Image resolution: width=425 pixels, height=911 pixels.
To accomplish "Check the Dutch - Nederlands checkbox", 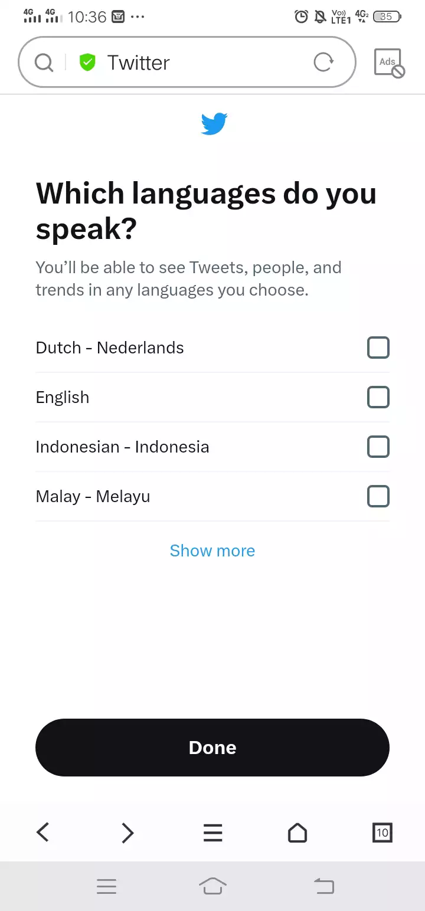I will point(378,348).
